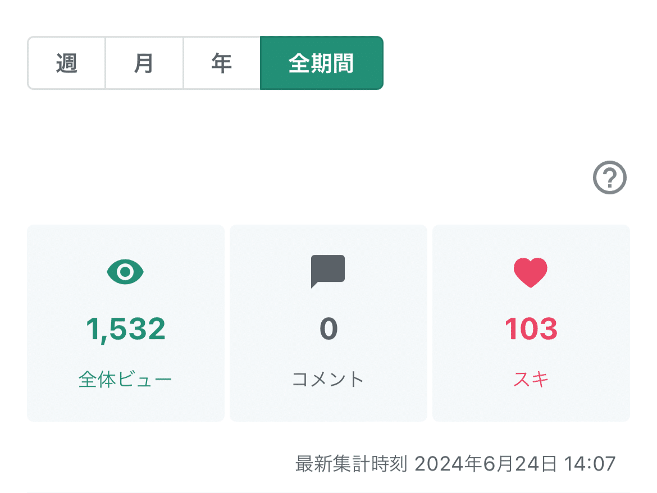Screen dimensions: 657x493
Task: Click the comment count showing 0
Action: [328, 330]
